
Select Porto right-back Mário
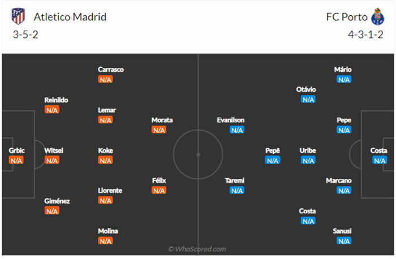pos(343,70)
